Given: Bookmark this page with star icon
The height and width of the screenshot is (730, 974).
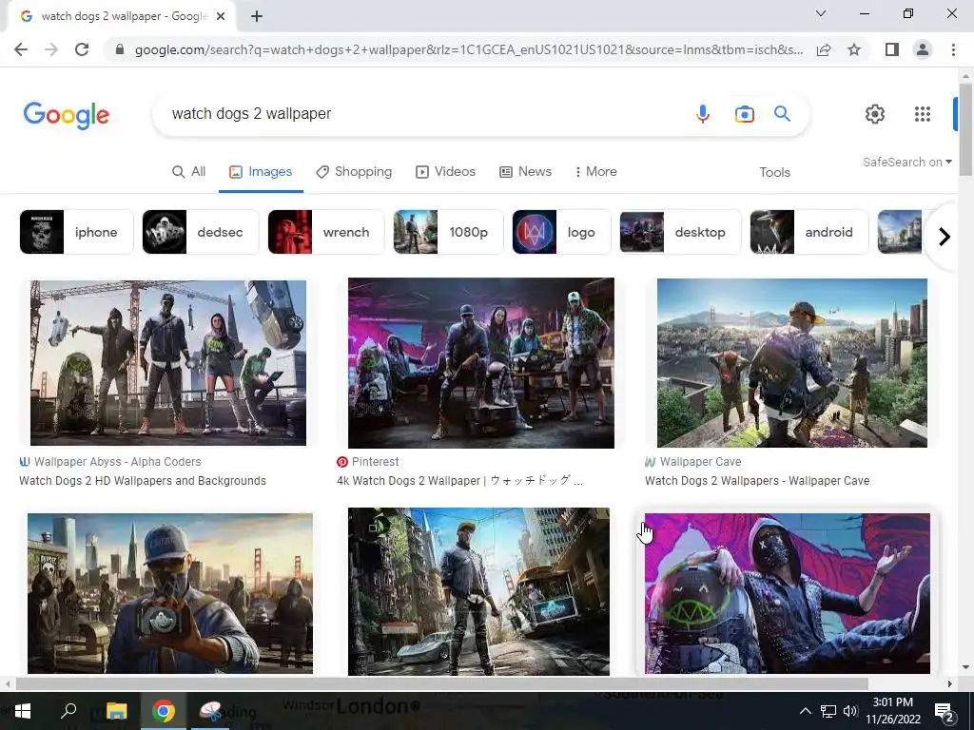Looking at the screenshot, I should [854, 49].
